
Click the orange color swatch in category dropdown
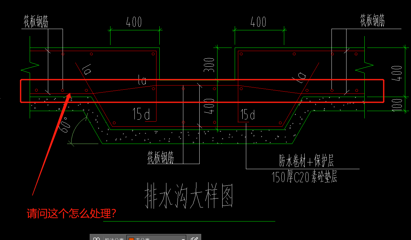(131, 238)
